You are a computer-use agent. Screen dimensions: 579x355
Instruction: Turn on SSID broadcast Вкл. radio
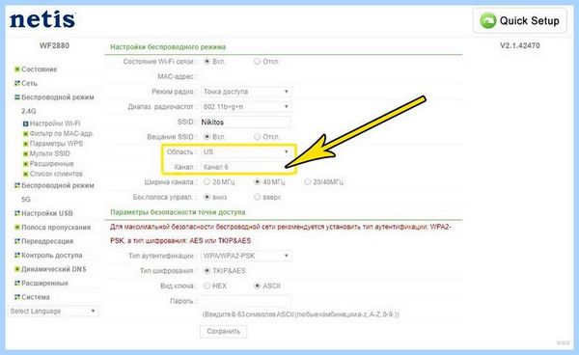point(207,137)
